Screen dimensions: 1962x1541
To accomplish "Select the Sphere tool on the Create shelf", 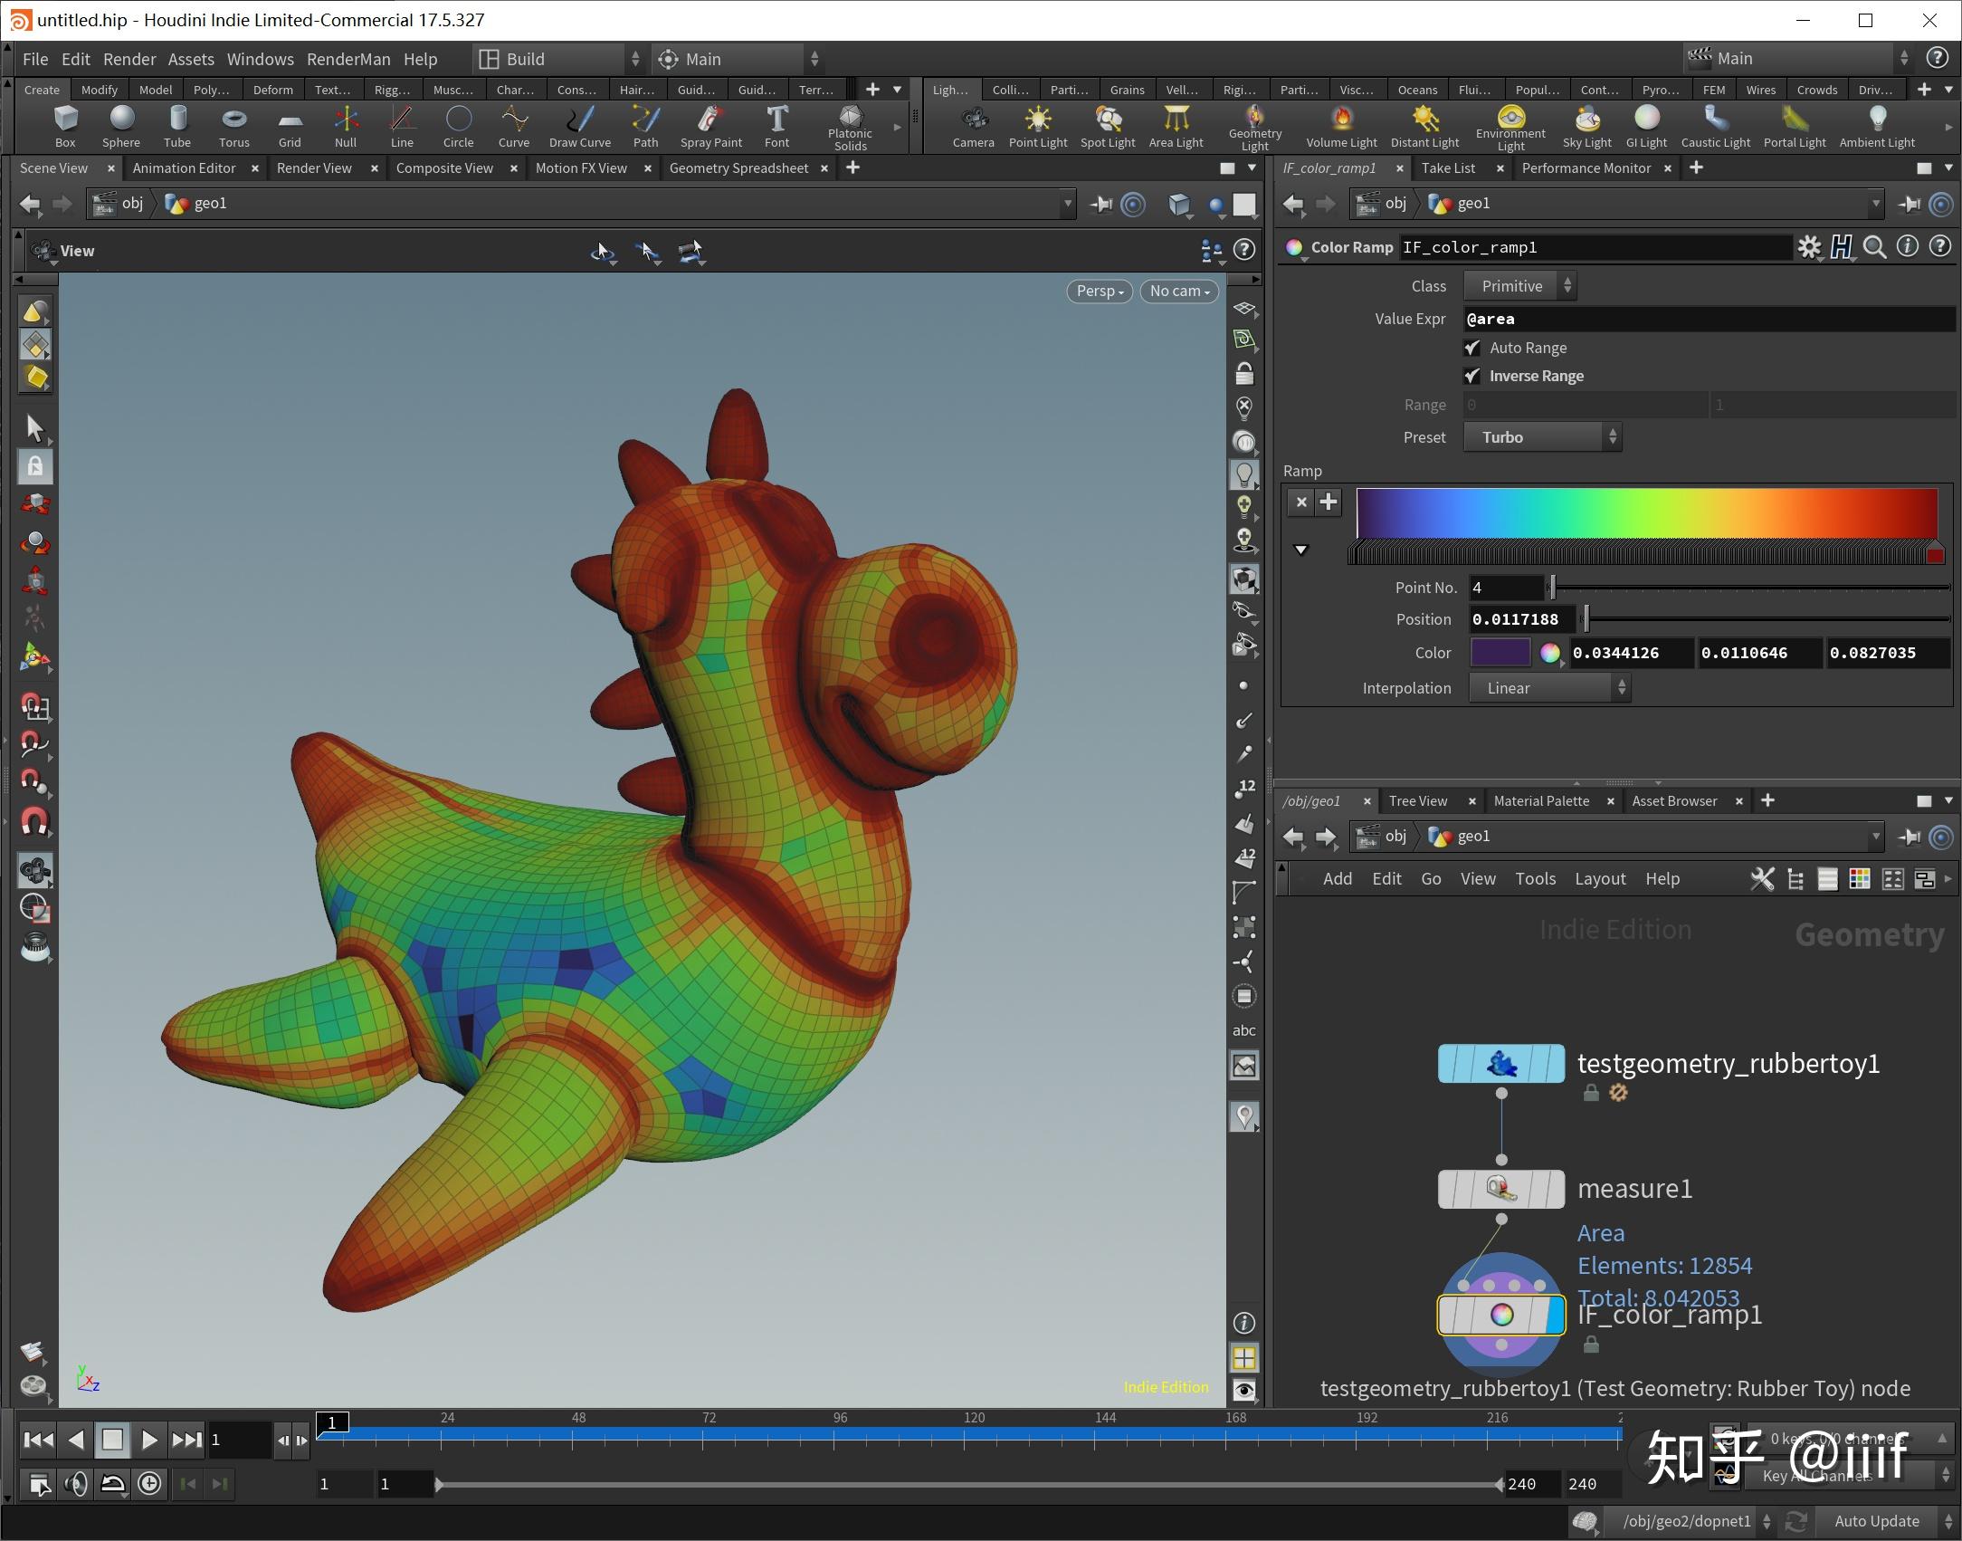I will (120, 125).
